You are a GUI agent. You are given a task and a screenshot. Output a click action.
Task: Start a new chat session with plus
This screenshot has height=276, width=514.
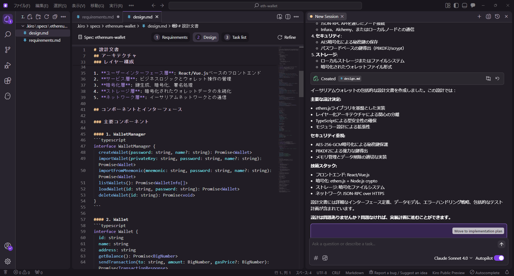point(479,16)
